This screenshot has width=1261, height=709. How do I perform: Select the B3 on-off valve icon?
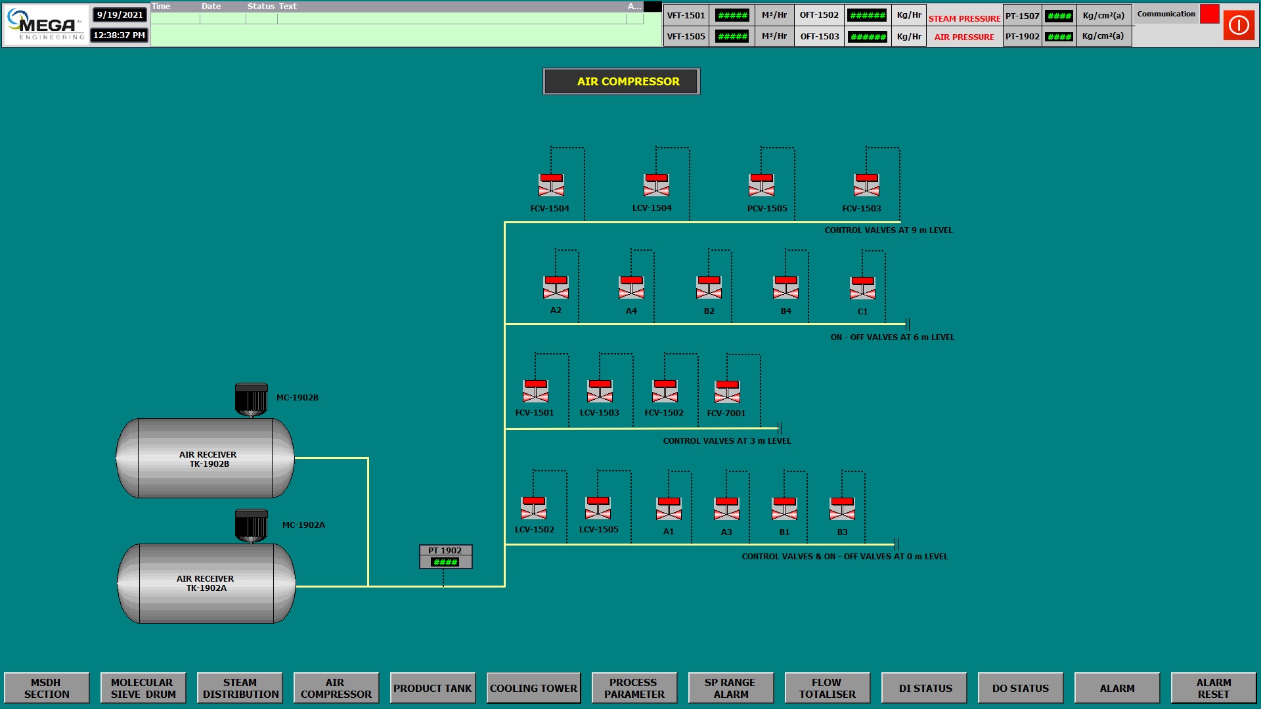tap(842, 509)
